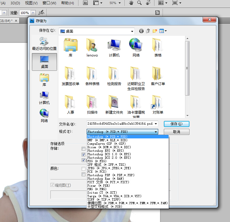Select the Zoom magnifier tool
230x222 pixels.
coord(140,3)
